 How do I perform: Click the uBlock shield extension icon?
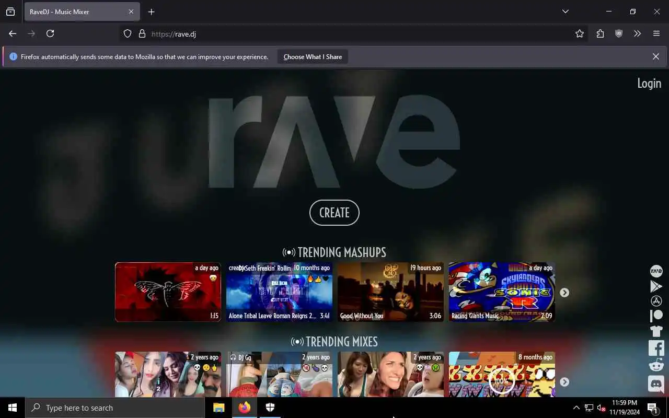click(619, 33)
